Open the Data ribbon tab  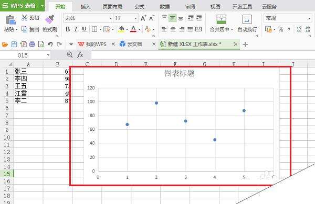(x=165, y=7)
